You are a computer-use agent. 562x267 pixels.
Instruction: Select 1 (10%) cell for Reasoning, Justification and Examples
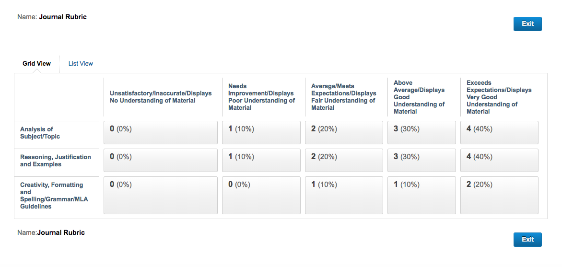tap(261, 160)
